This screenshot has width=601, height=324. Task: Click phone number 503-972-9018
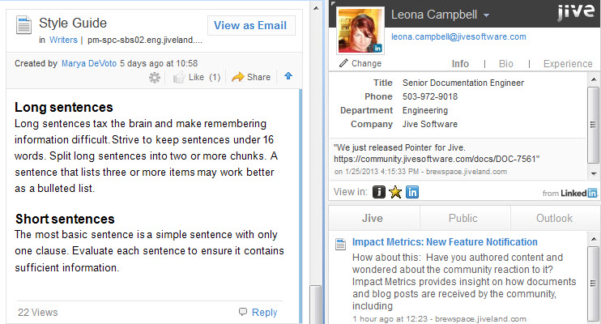click(x=430, y=96)
